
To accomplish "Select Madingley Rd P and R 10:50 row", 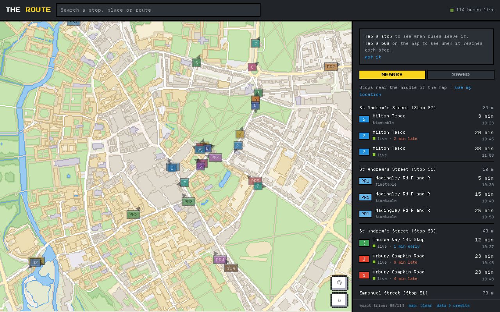I will click(x=427, y=213).
